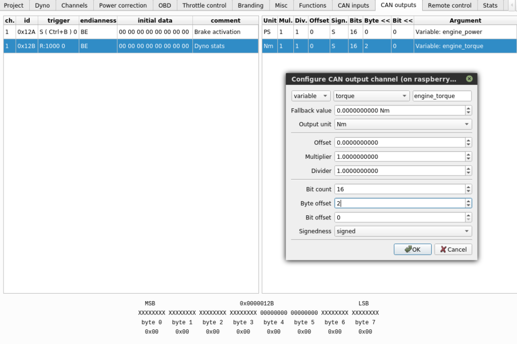Open the Signedness dropdown
This screenshot has width=517, height=344.
coord(403,232)
